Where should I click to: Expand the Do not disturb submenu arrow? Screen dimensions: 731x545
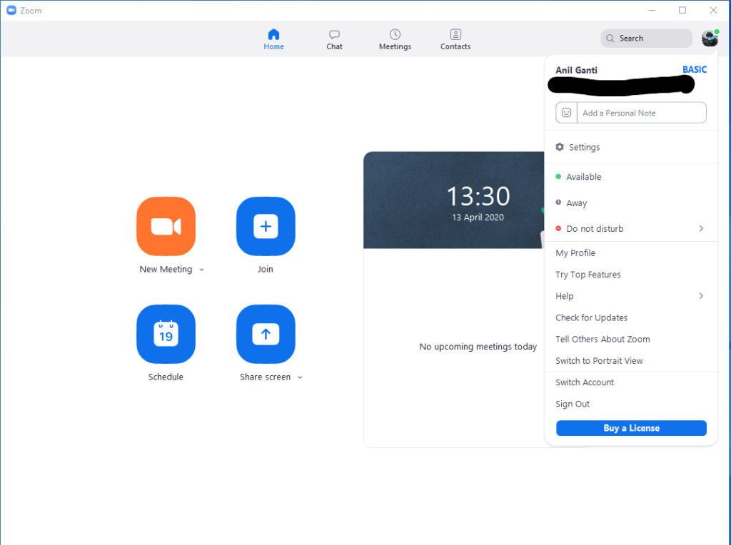(x=701, y=228)
